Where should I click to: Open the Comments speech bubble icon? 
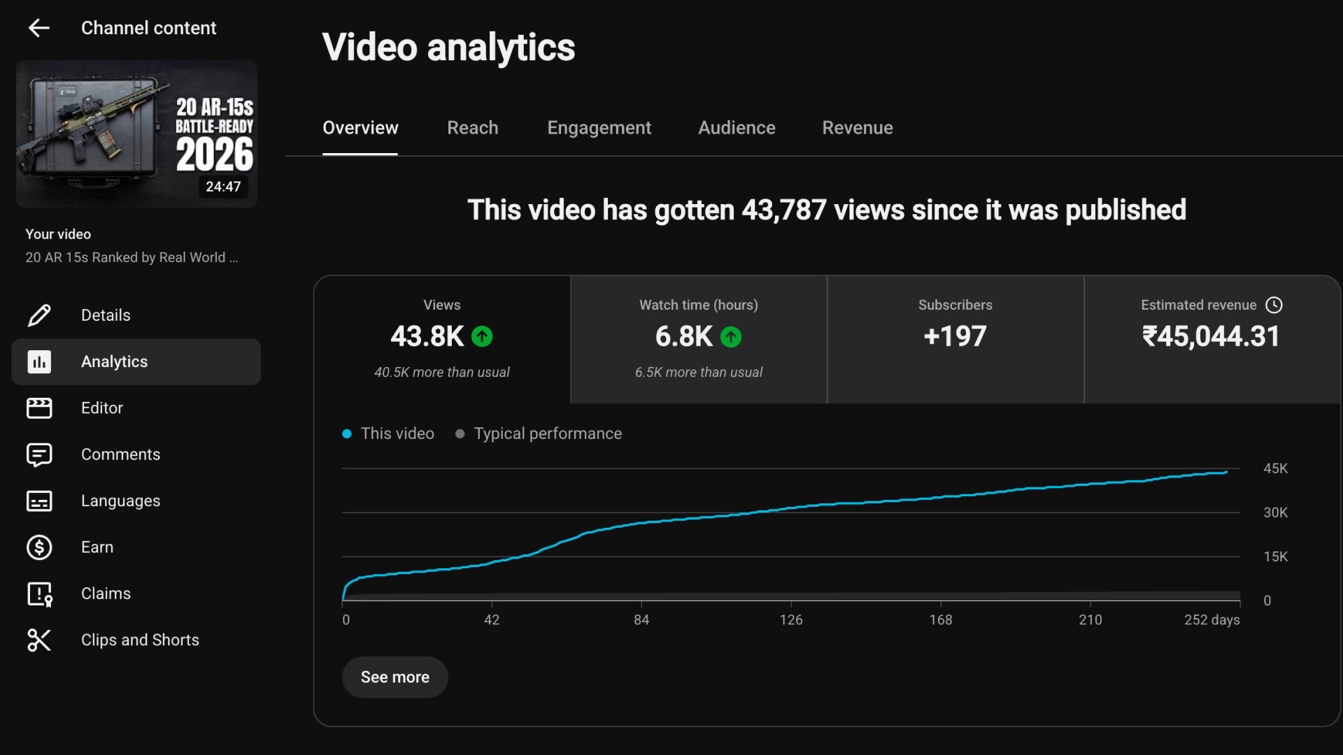[x=39, y=454]
